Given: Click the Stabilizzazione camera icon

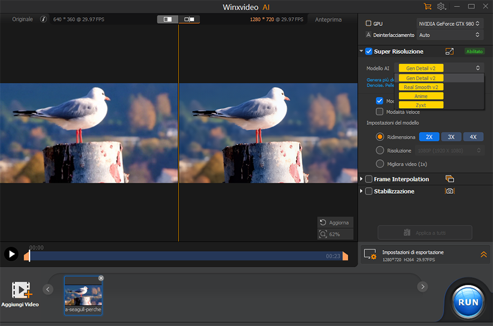Looking at the screenshot, I should point(449,191).
